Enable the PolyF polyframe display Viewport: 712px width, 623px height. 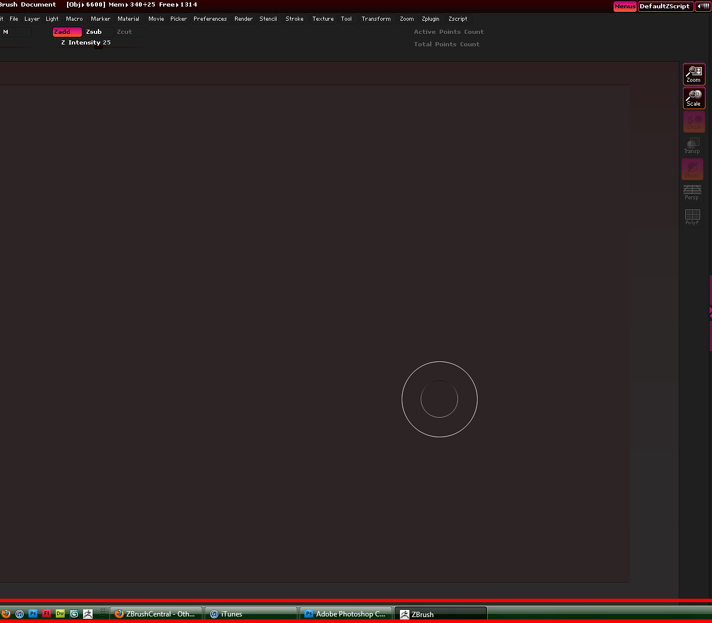point(692,217)
